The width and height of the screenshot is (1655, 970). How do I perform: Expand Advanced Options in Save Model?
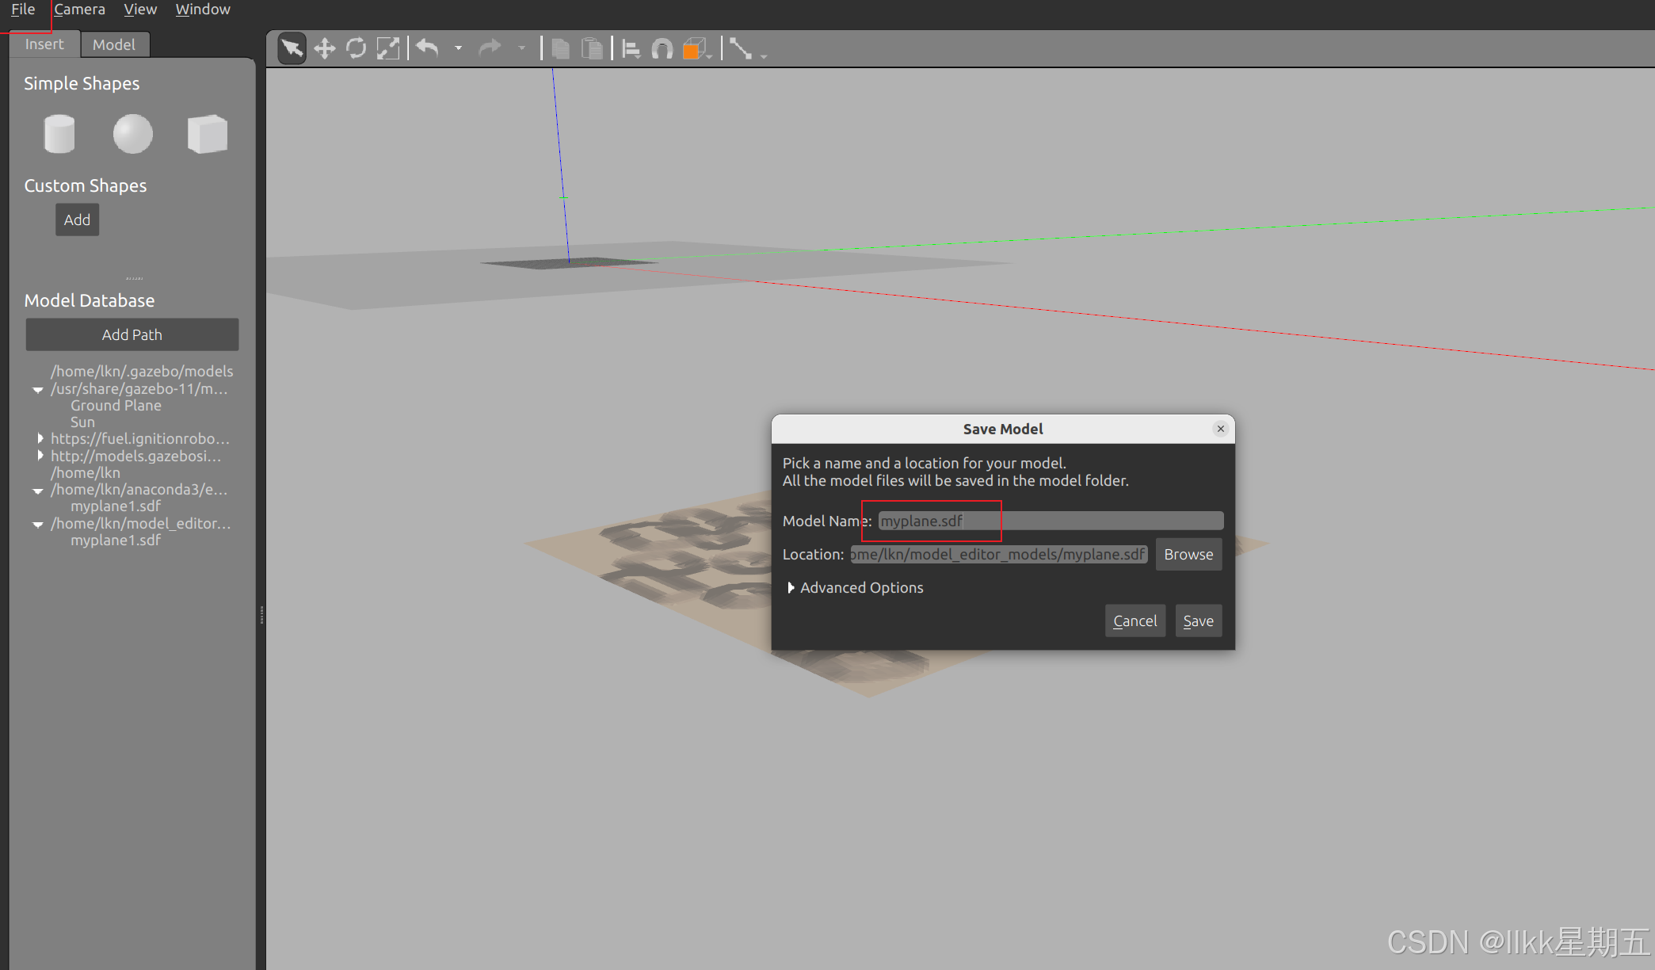click(x=791, y=587)
